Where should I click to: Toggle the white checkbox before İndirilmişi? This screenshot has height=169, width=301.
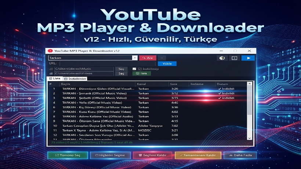coord(134,69)
